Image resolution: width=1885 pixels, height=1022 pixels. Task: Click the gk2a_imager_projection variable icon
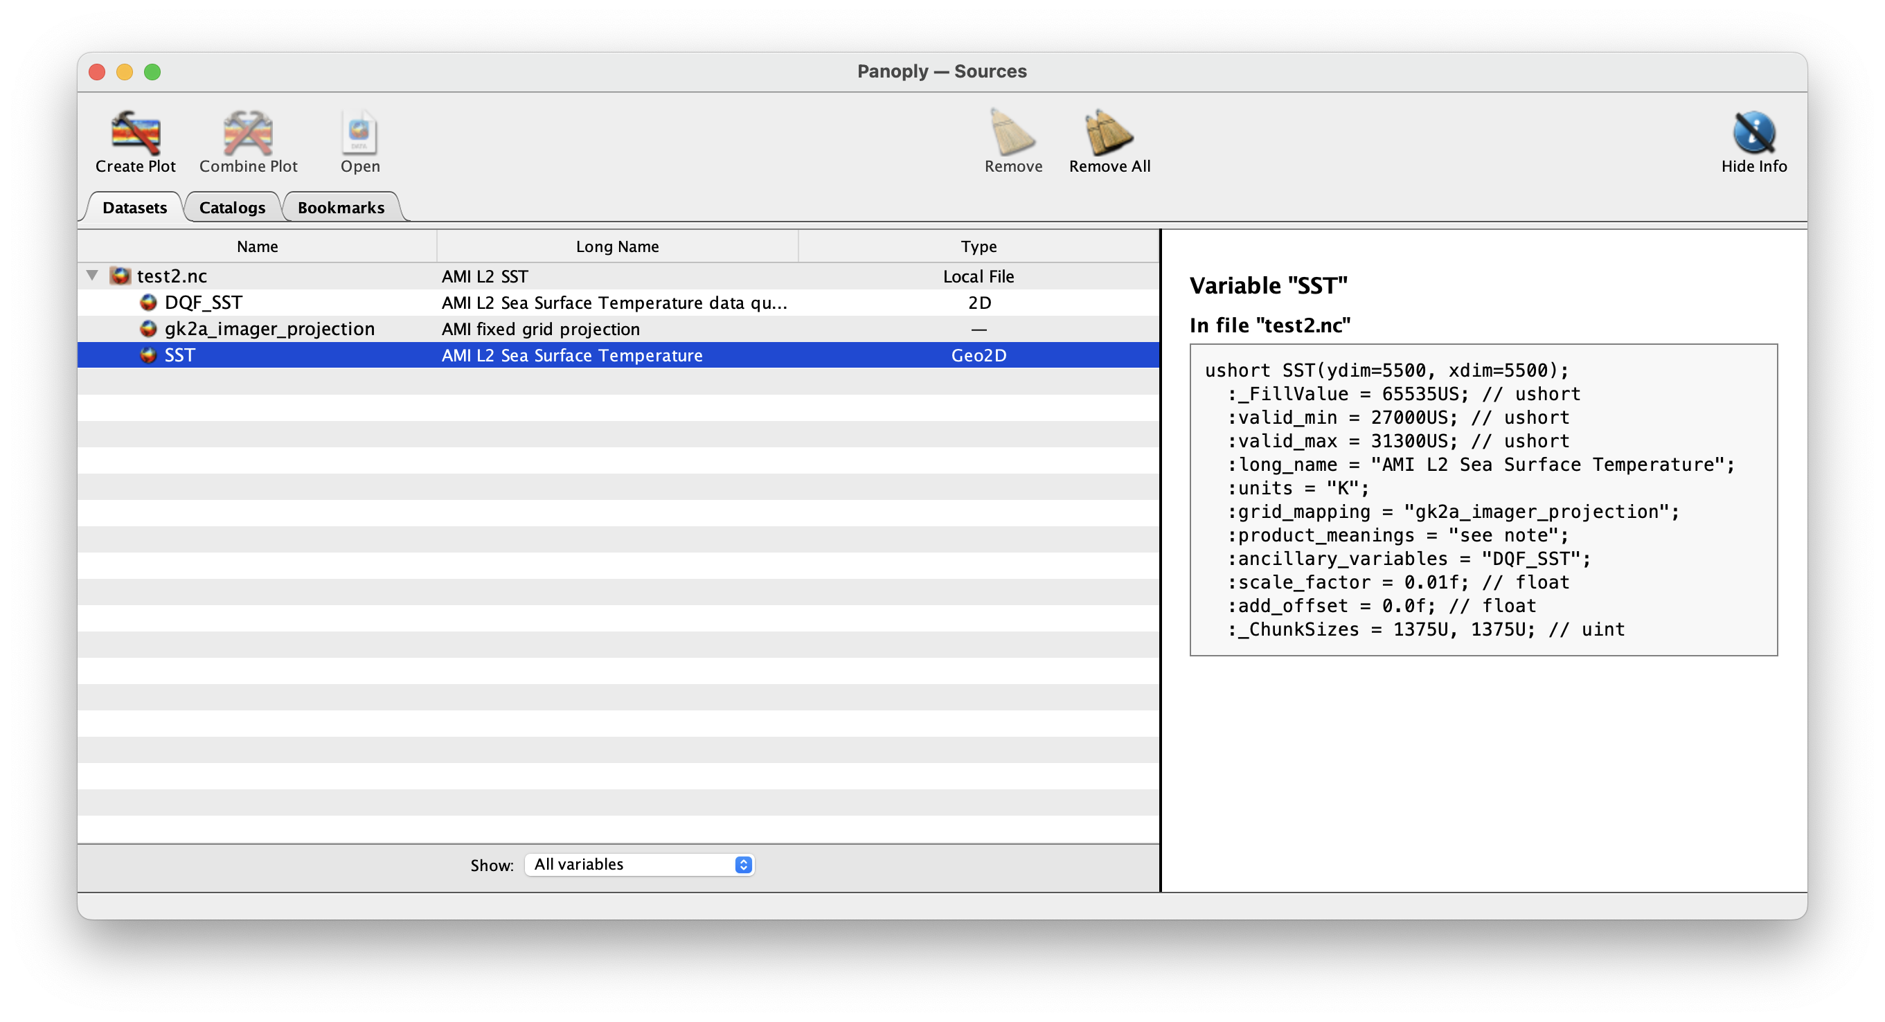tap(148, 328)
